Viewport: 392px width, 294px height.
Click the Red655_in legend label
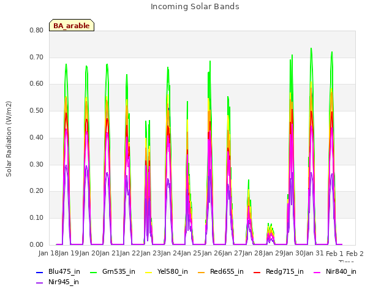click(227, 271)
